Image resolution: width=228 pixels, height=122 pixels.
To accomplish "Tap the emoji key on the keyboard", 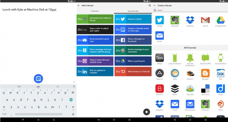I will coord(73,114).
